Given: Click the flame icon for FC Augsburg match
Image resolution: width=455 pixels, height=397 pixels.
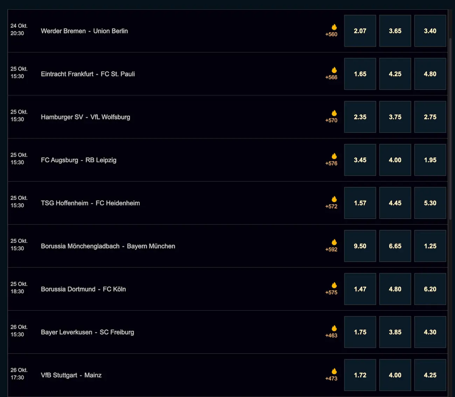Looking at the screenshot, I should 334,156.
